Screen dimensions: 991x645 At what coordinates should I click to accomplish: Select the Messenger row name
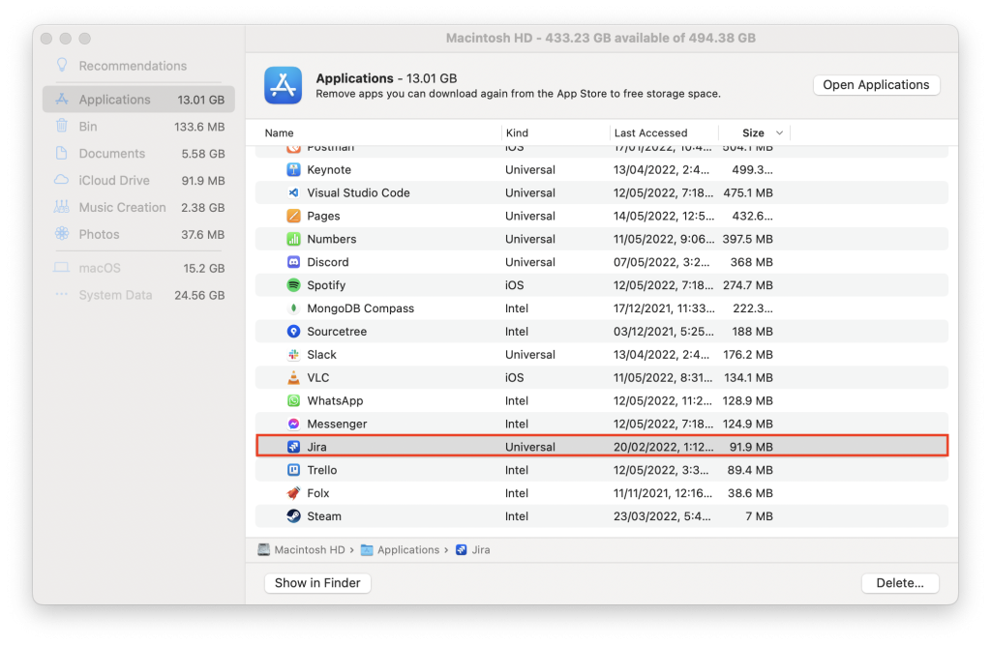click(337, 424)
